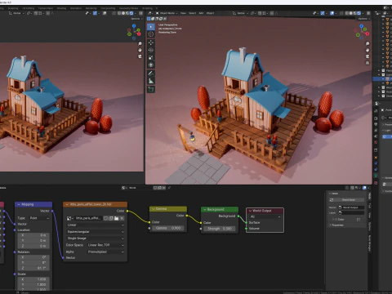Open Mapping node Type Point dropdown
Screen dimensions: 392x294
[39, 218]
